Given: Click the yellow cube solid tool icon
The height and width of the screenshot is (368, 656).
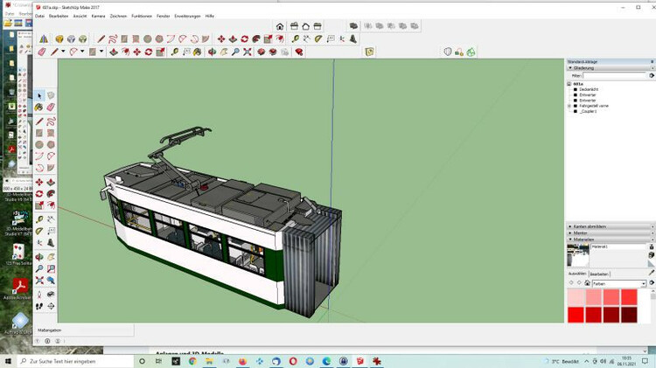Looking at the screenshot, I should 59,38.
